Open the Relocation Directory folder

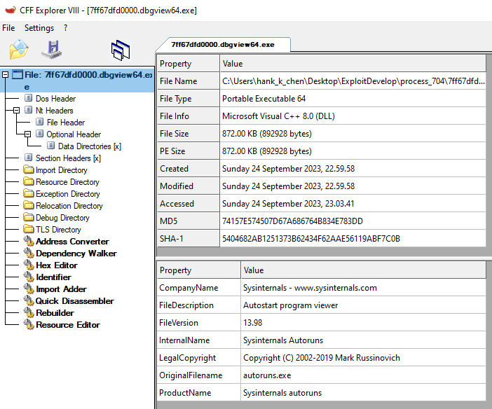69,206
